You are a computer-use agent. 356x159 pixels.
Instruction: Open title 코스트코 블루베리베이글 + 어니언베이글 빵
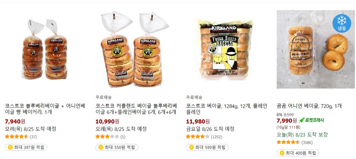pos(45,109)
